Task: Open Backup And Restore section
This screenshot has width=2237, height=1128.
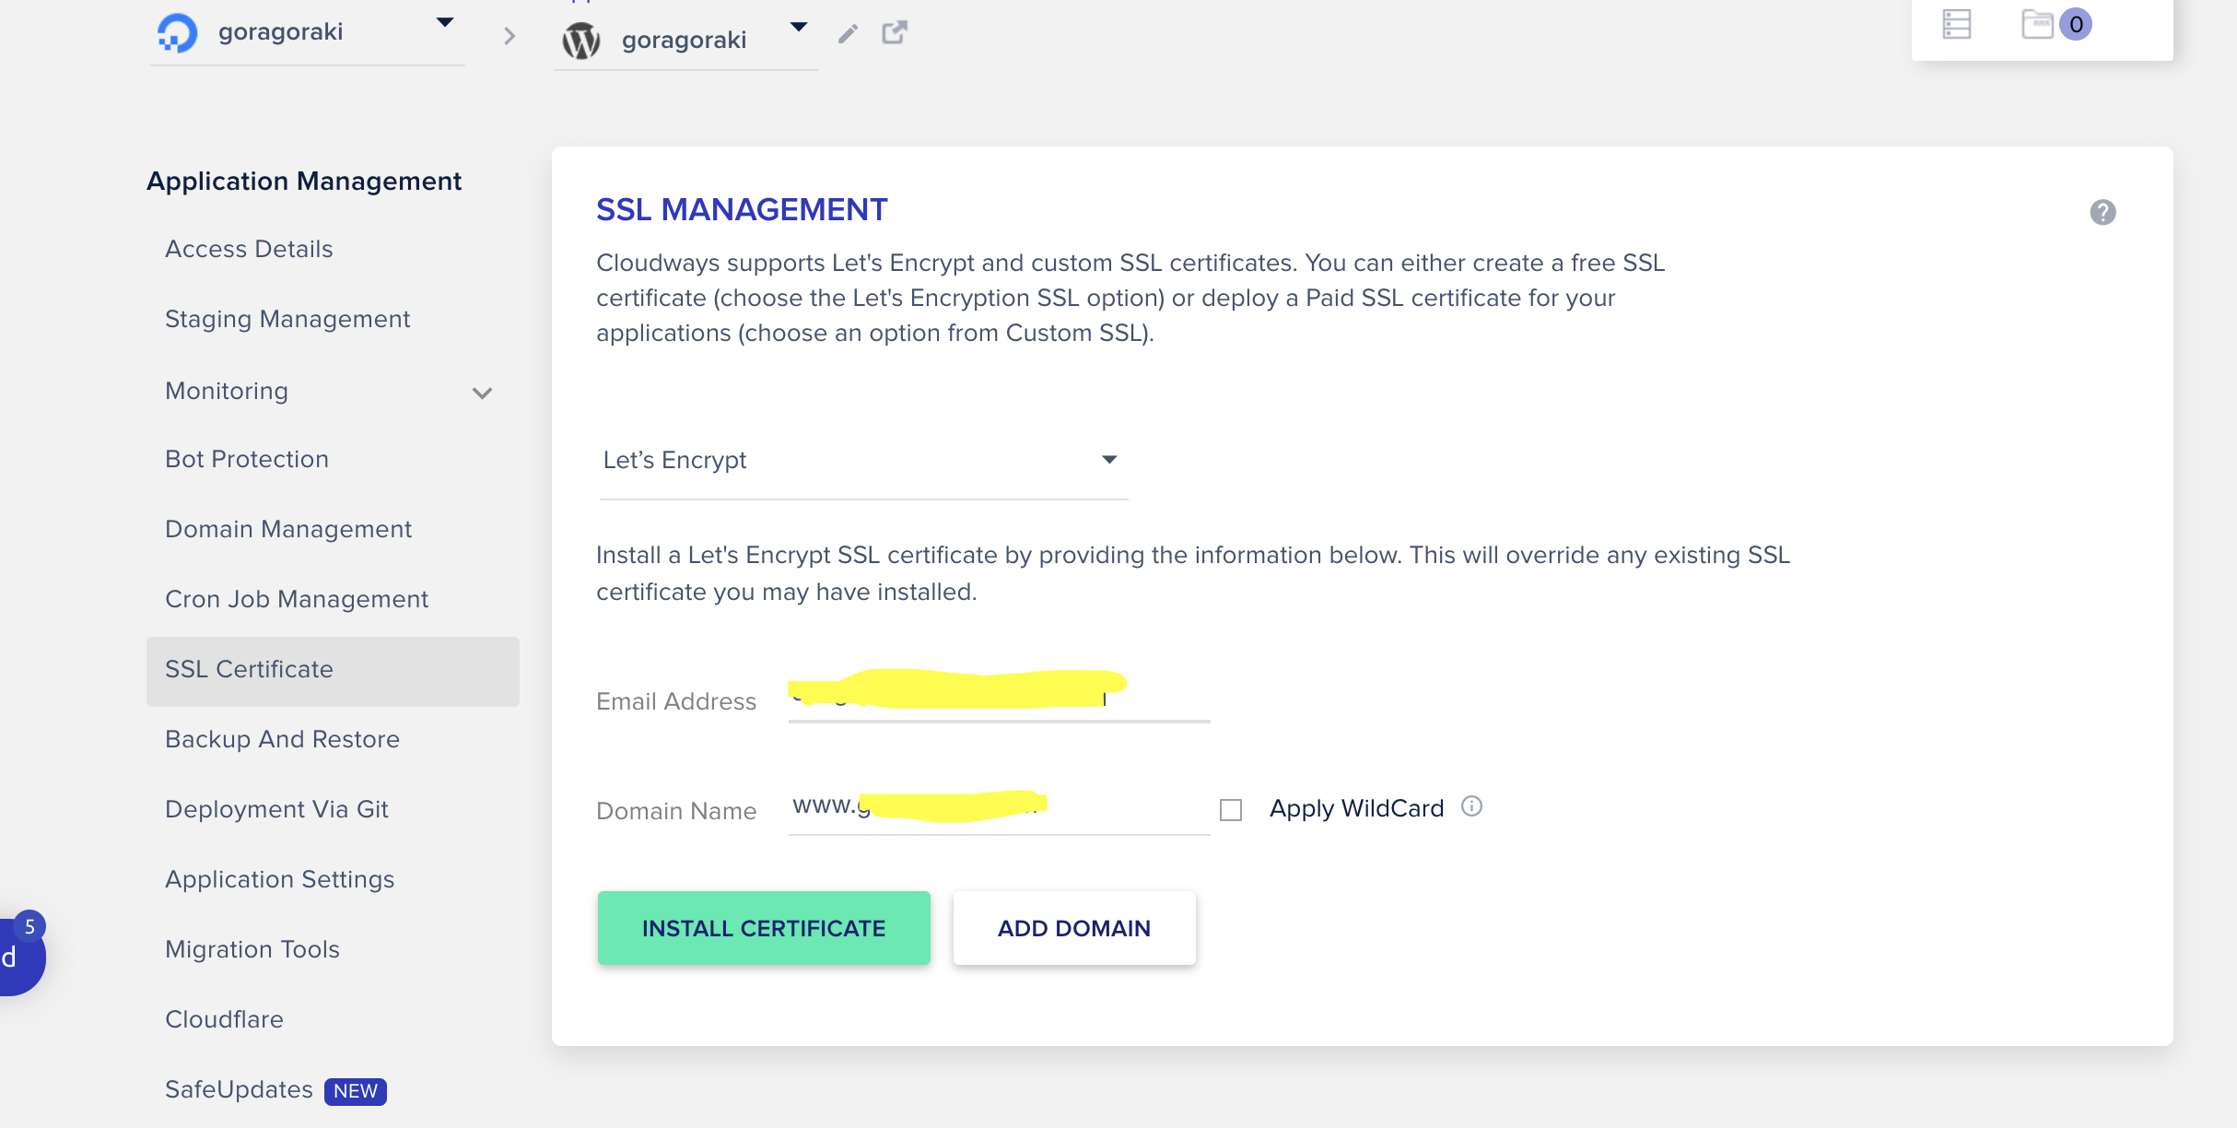Action: pyautogui.click(x=282, y=739)
